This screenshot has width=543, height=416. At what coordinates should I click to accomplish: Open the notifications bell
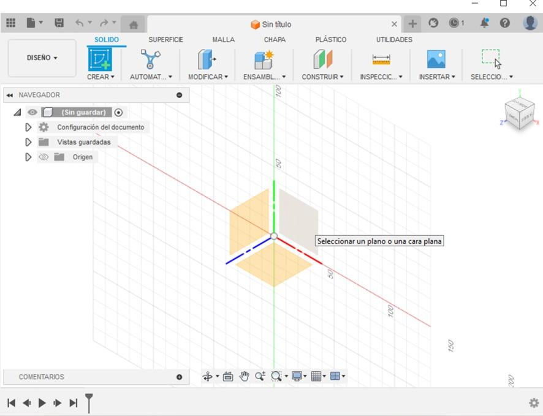pos(485,23)
